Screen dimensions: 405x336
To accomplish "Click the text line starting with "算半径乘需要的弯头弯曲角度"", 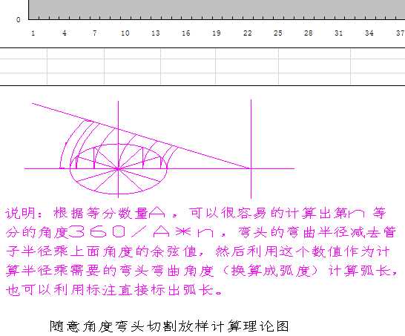I will tap(202, 271).
